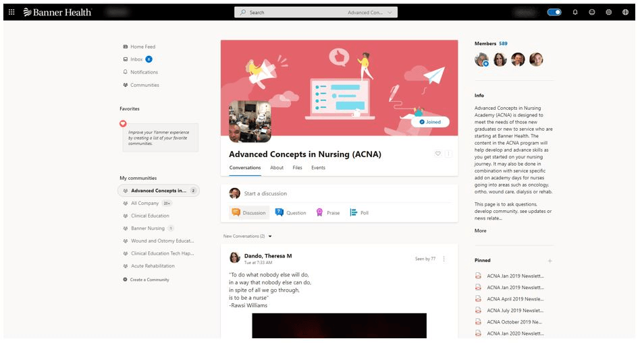Expand New Conversations (2) dropdown
The height and width of the screenshot is (343, 640).
pyautogui.click(x=247, y=237)
